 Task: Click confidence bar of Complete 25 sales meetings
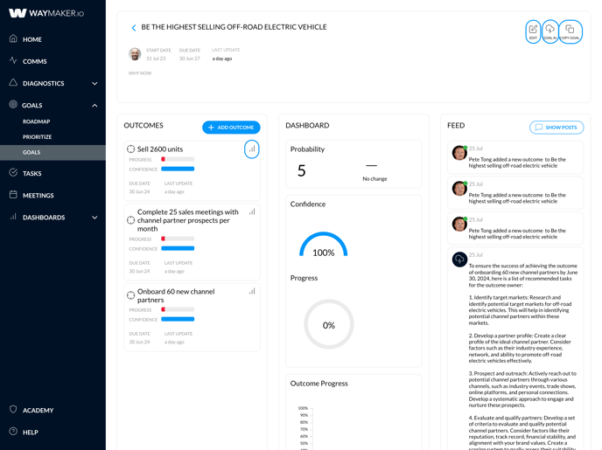178,248
